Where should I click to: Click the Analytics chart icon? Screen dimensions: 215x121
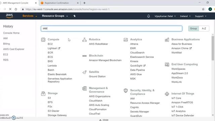coord(126,40)
